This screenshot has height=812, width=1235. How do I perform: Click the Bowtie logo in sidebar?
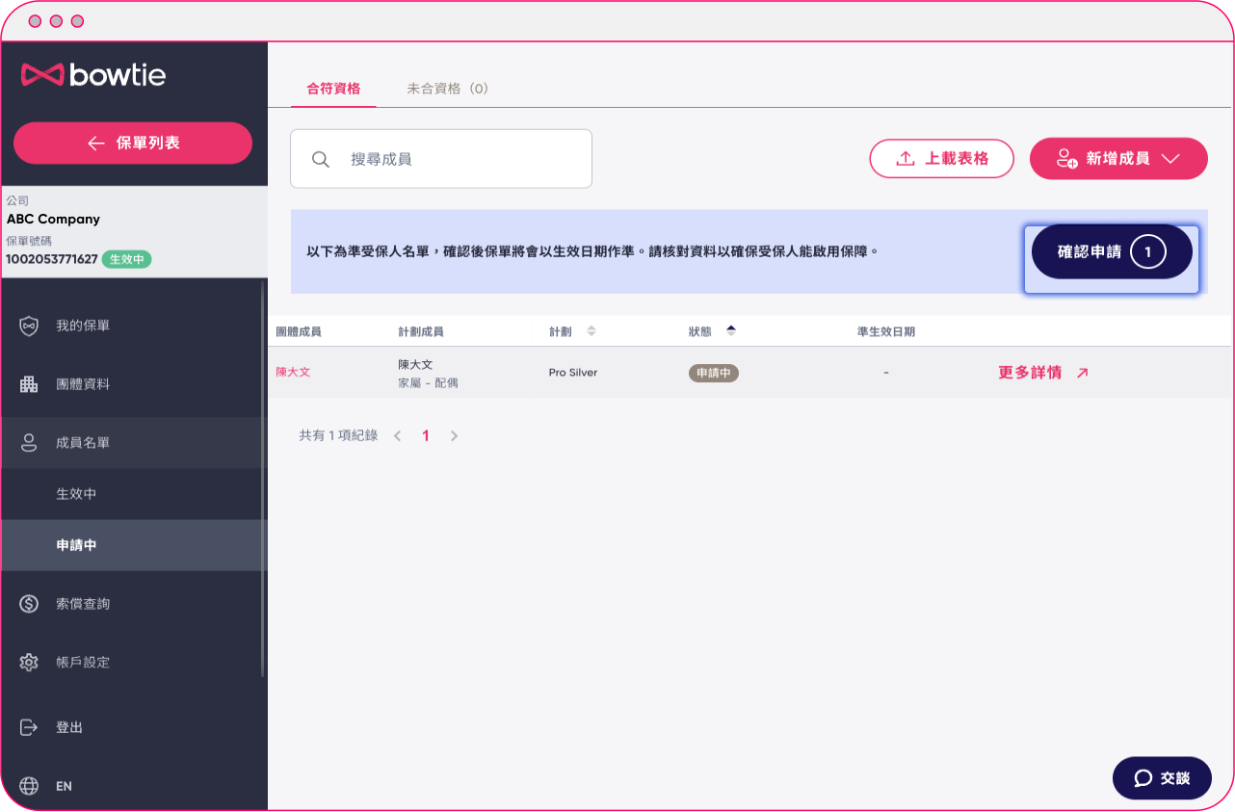pos(93,74)
